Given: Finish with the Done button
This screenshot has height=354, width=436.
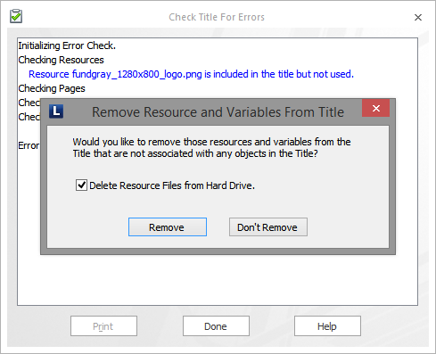Looking at the screenshot, I should point(216,326).
